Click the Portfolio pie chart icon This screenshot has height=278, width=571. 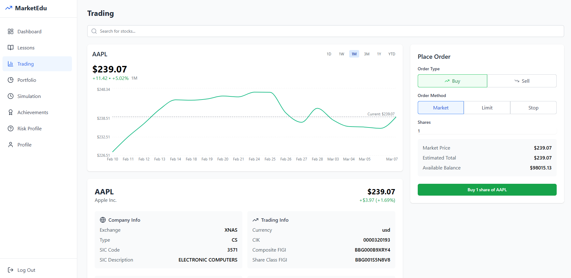click(x=11, y=80)
